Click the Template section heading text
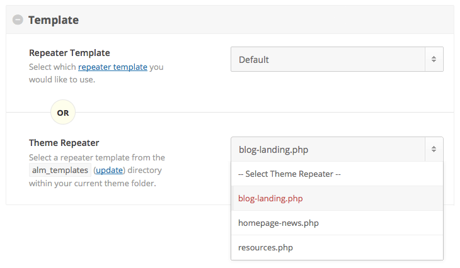This screenshot has height=268, width=460. point(54,20)
